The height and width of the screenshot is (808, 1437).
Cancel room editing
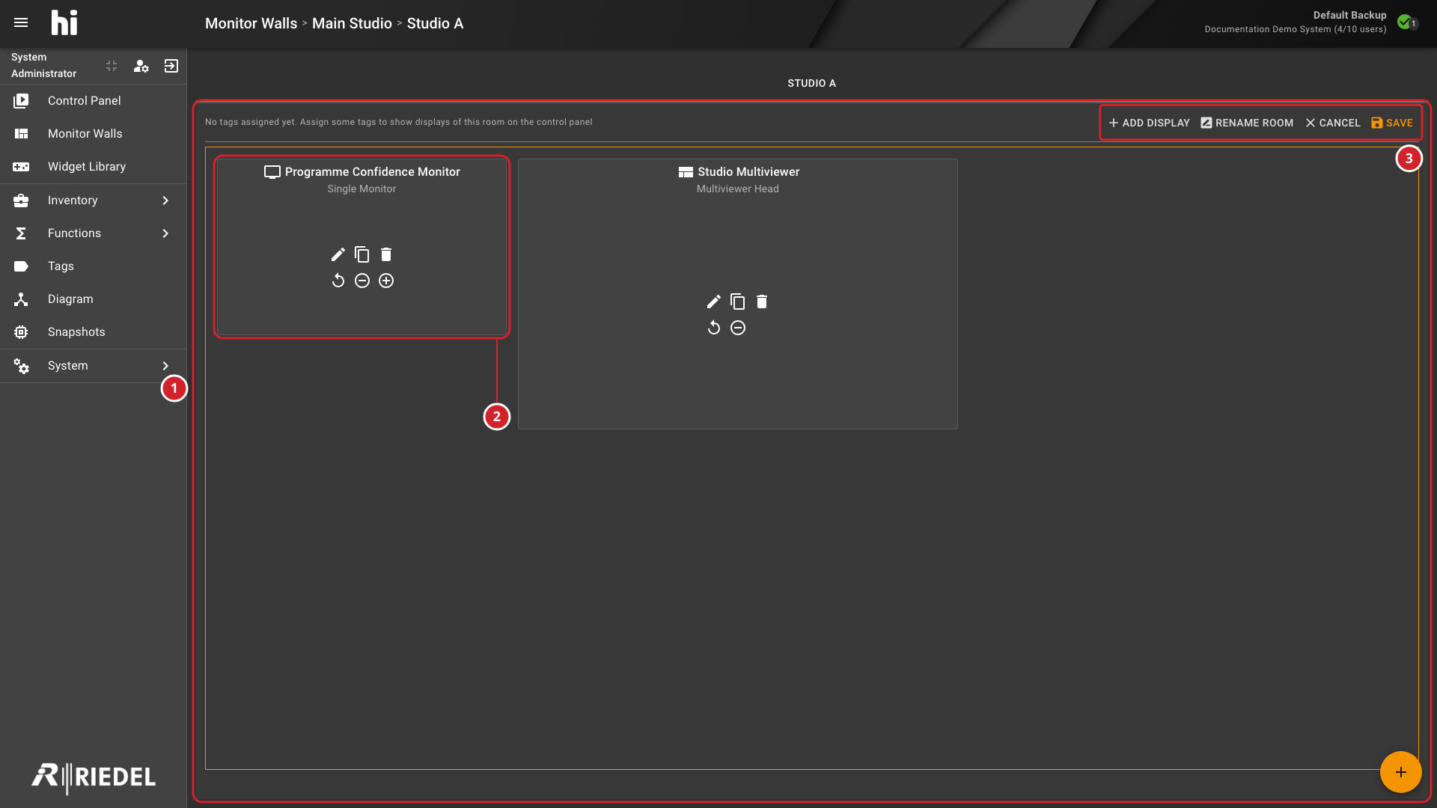[1332, 123]
